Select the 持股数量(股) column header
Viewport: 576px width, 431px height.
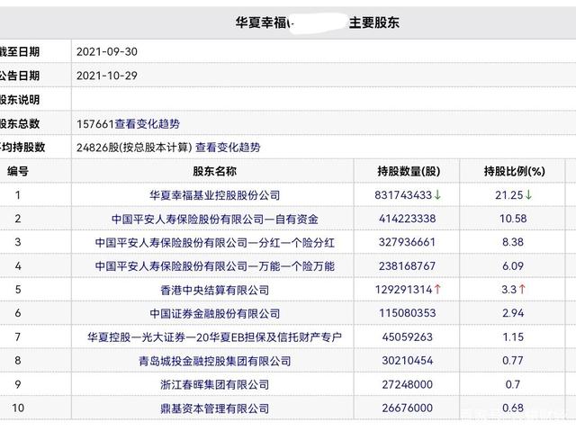click(x=409, y=171)
